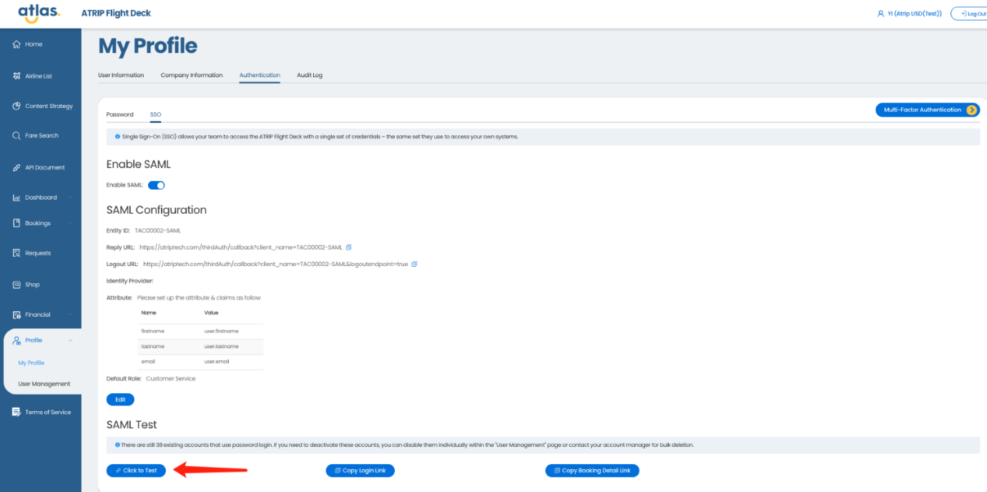The width and height of the screenshot is (987, 492).
Task: Open Terms of Service from the sidebar
Action: (x=47, y=412)
